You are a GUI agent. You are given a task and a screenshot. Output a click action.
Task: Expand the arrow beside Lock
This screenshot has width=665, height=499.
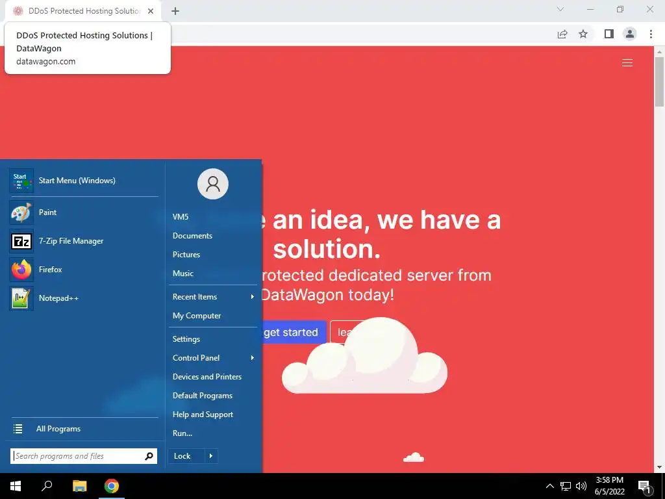[x=211, y=456]
